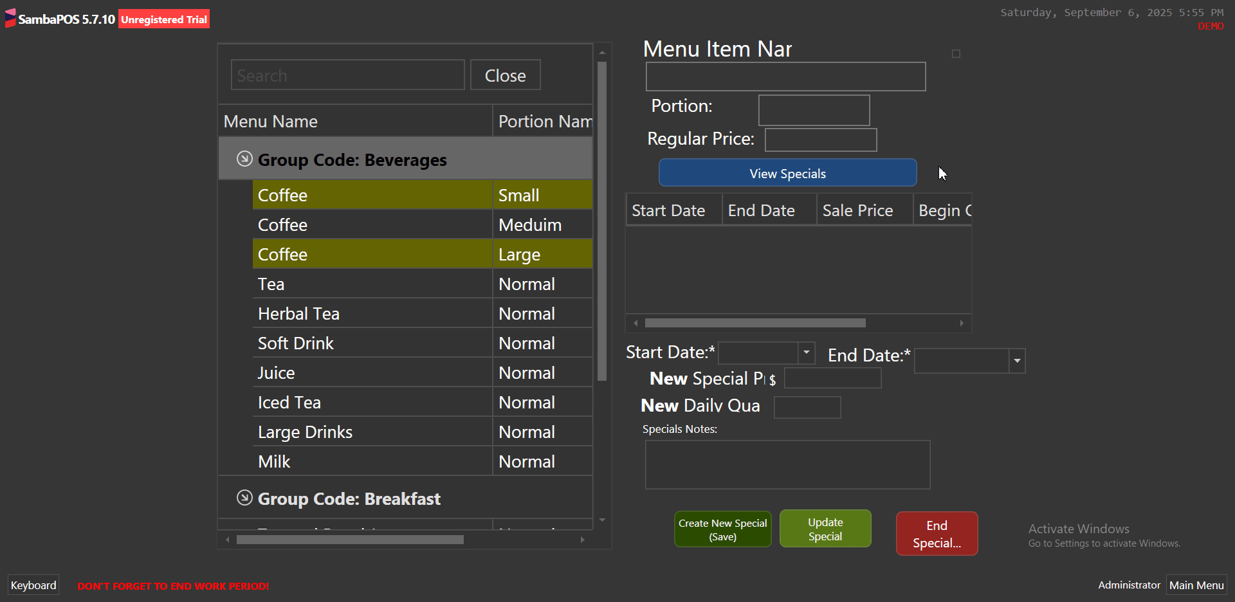
Task: Click the Administrator label in the status bar
Action: [x=1129, y=585]
